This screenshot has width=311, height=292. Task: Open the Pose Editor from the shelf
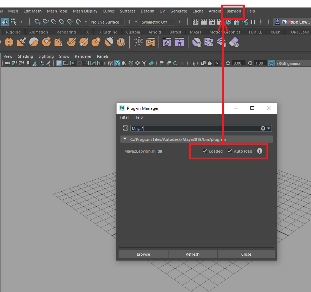pyautogui.click(x=180, y=42)
